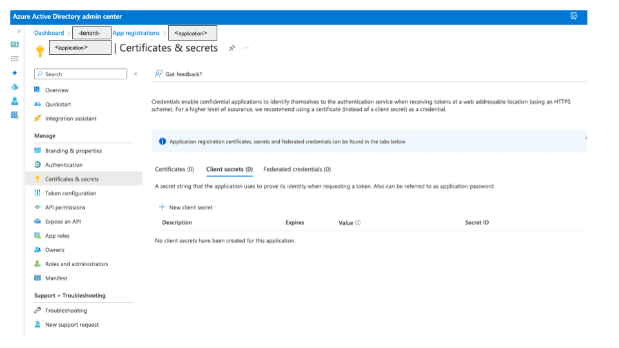Viewport: 619px width, 348px height.
Task: Open Roles and administrators
Action: coord(76,264)
